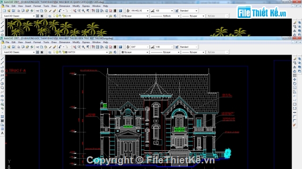Click VK layer color swatch in cafe window
Screen dimensions: 302x169
point(66,16)
